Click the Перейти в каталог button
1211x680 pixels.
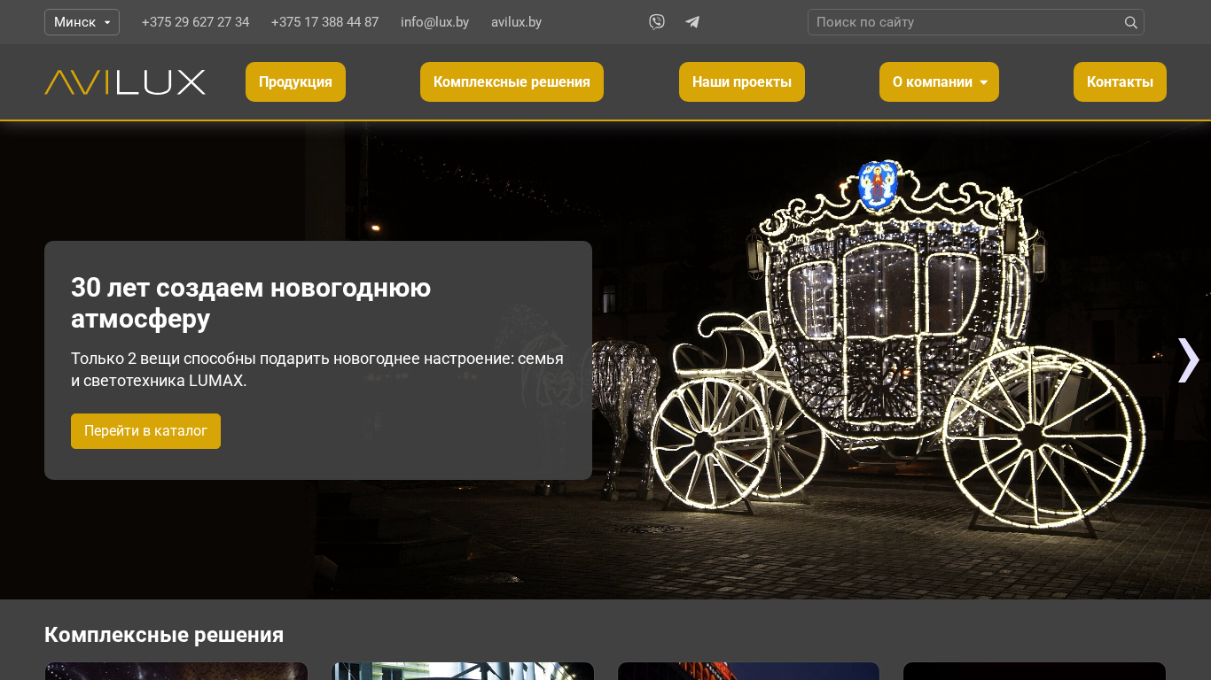pos(145,431)
